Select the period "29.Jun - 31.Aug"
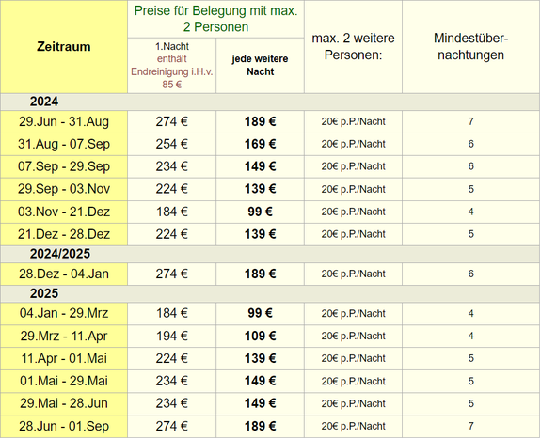Image resolution: width=541 pixels, height=439 pixels. tap(64, 121)
